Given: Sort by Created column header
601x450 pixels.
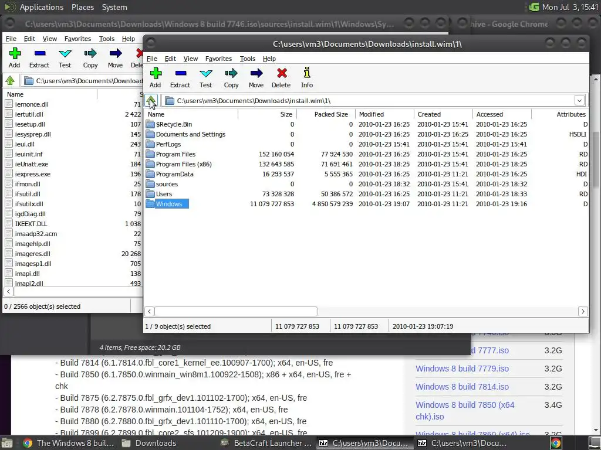Looking at the screenshot, I should tap(444, 114).
